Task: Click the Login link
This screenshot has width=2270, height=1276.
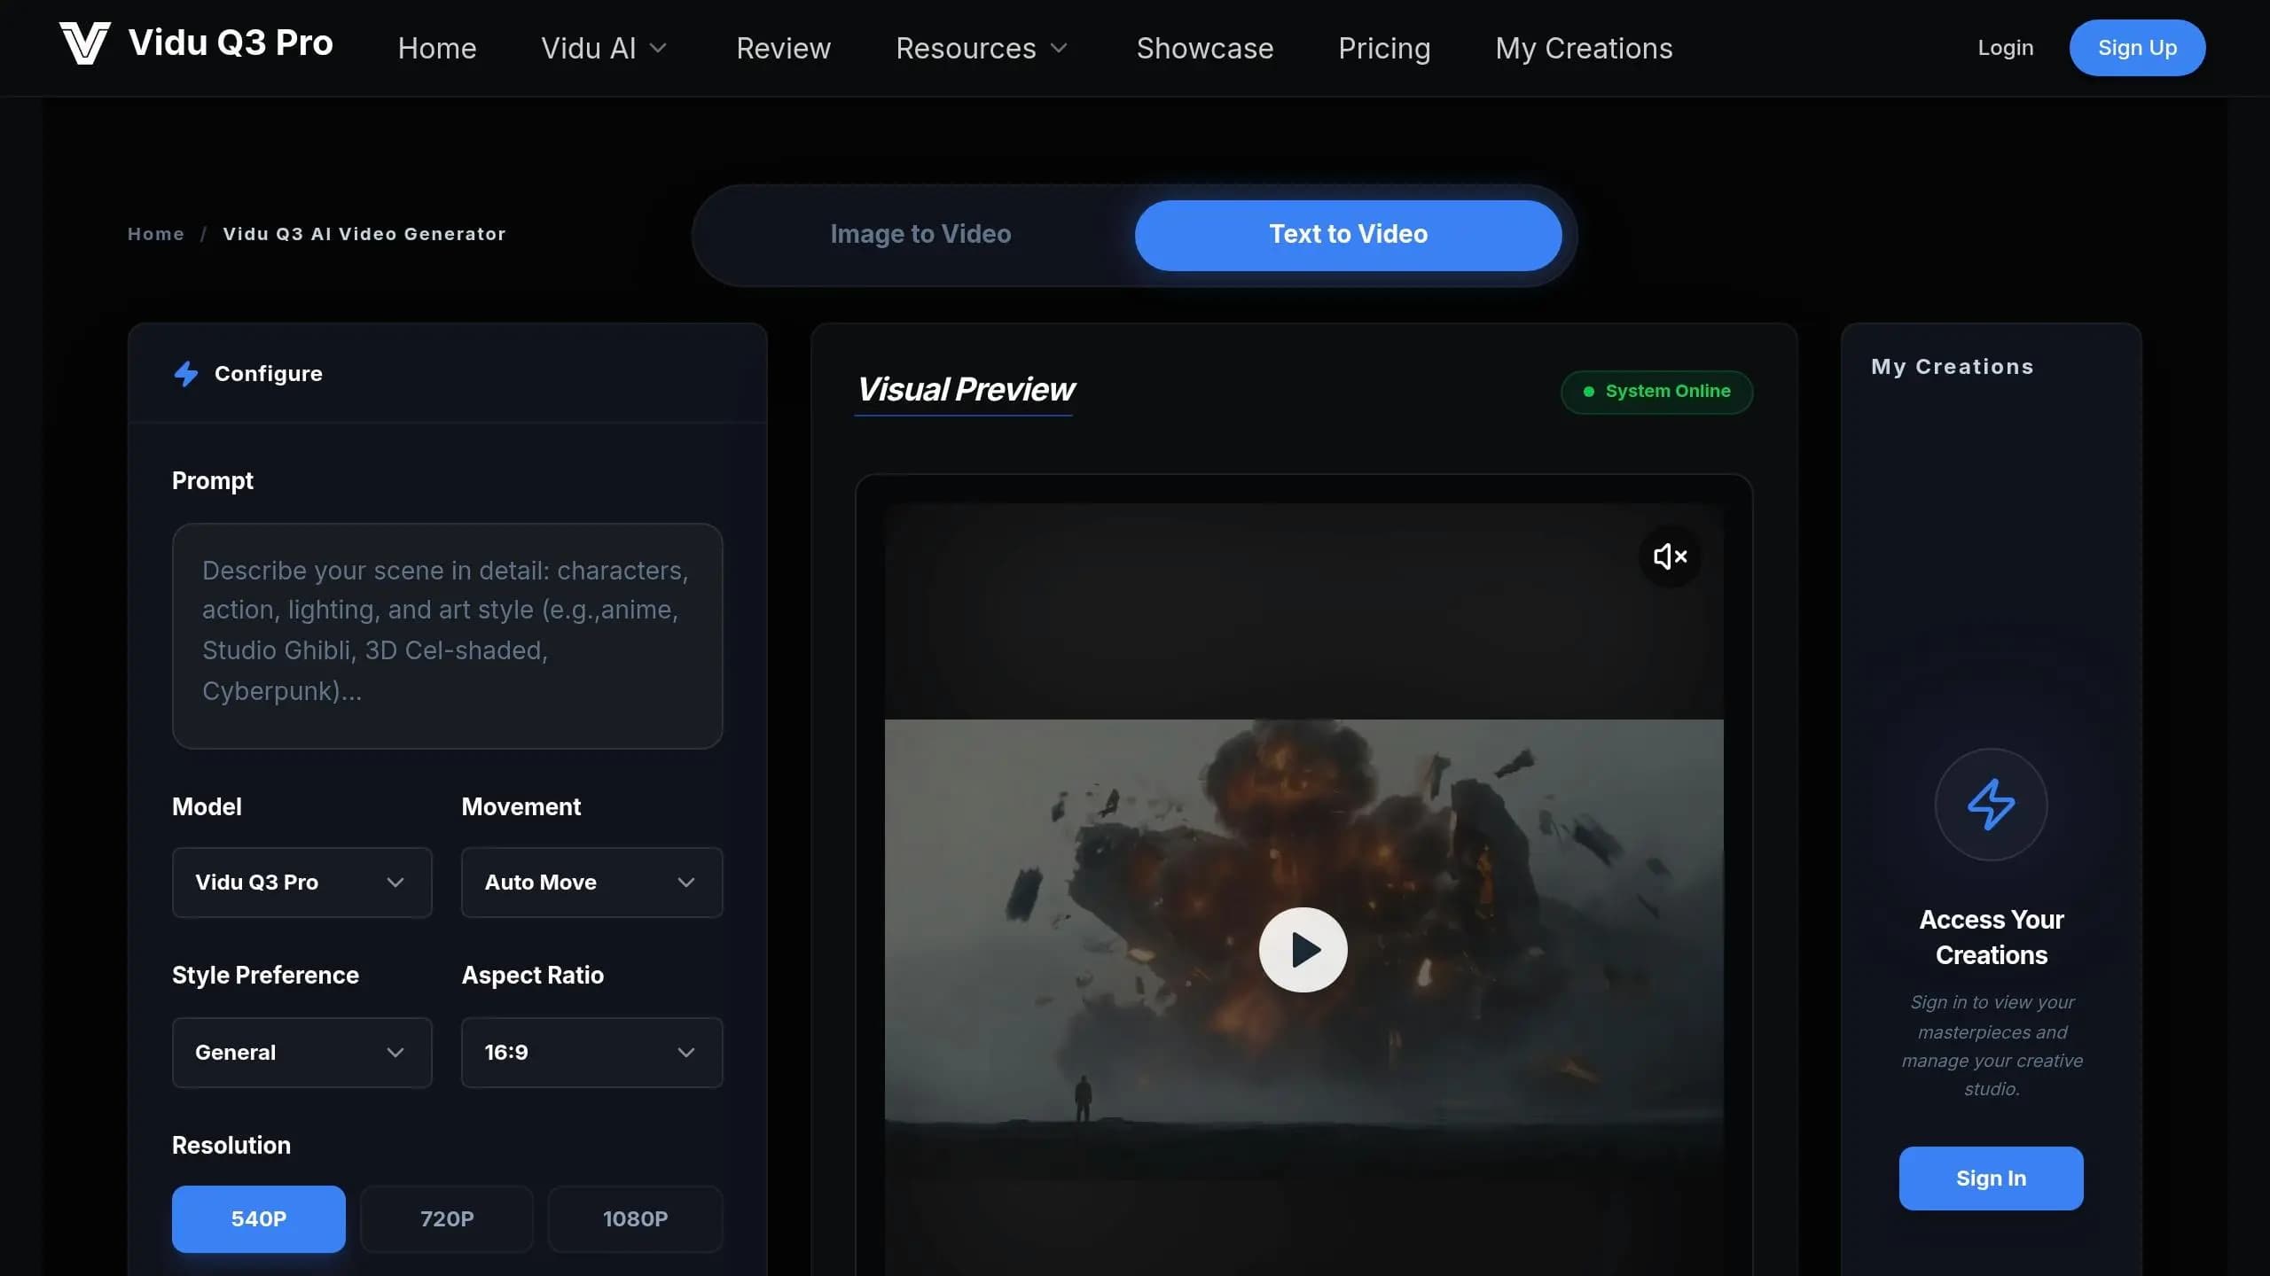Action: coord(2005,48)
